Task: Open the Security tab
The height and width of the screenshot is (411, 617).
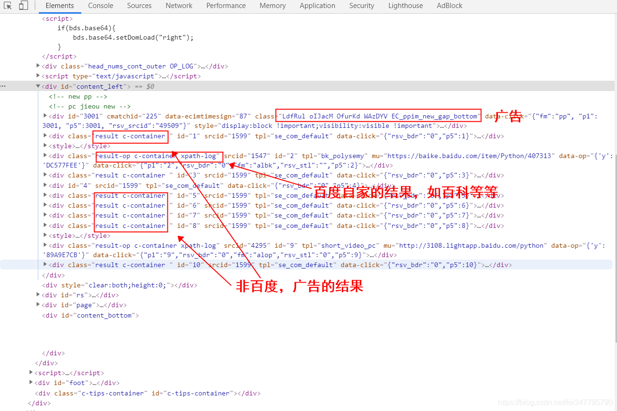Action: tap(362, 6)
